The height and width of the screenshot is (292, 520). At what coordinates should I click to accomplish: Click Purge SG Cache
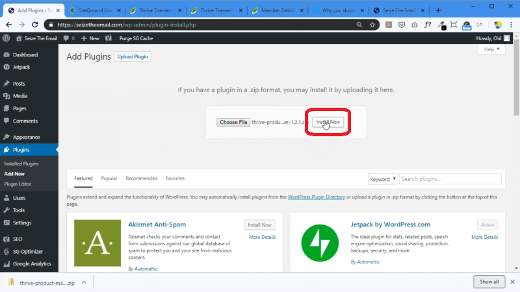point(136,38)
